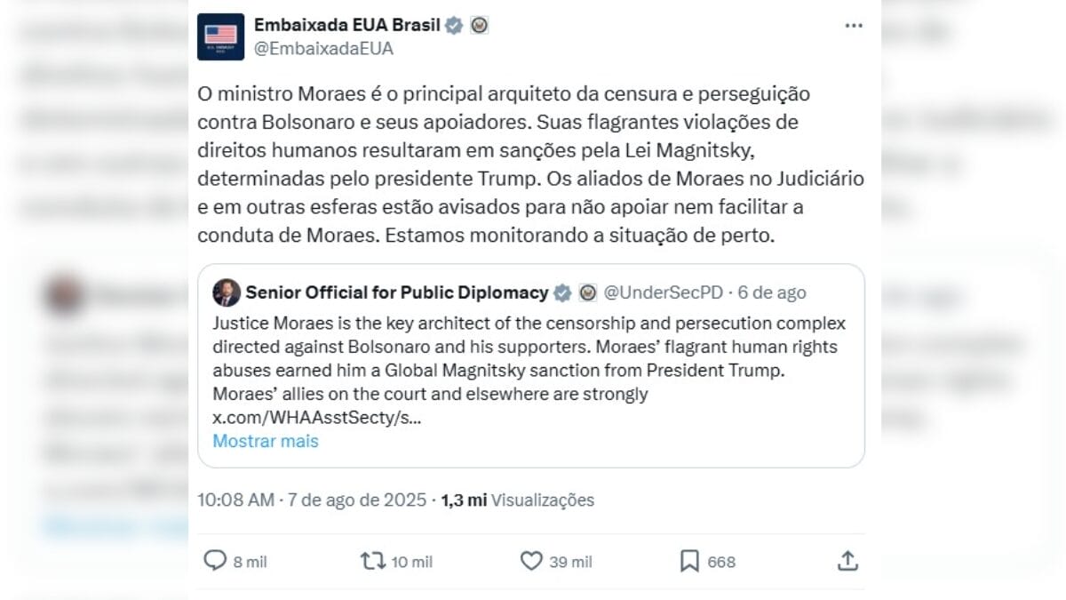The height and width of the screenshot is (600, 1066).
Task: Click the 10:08 AM · 7 de ago de 2025 timestamp
Action: click(x=311, y=500)
